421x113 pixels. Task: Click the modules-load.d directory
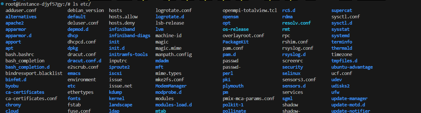point(174,105)
